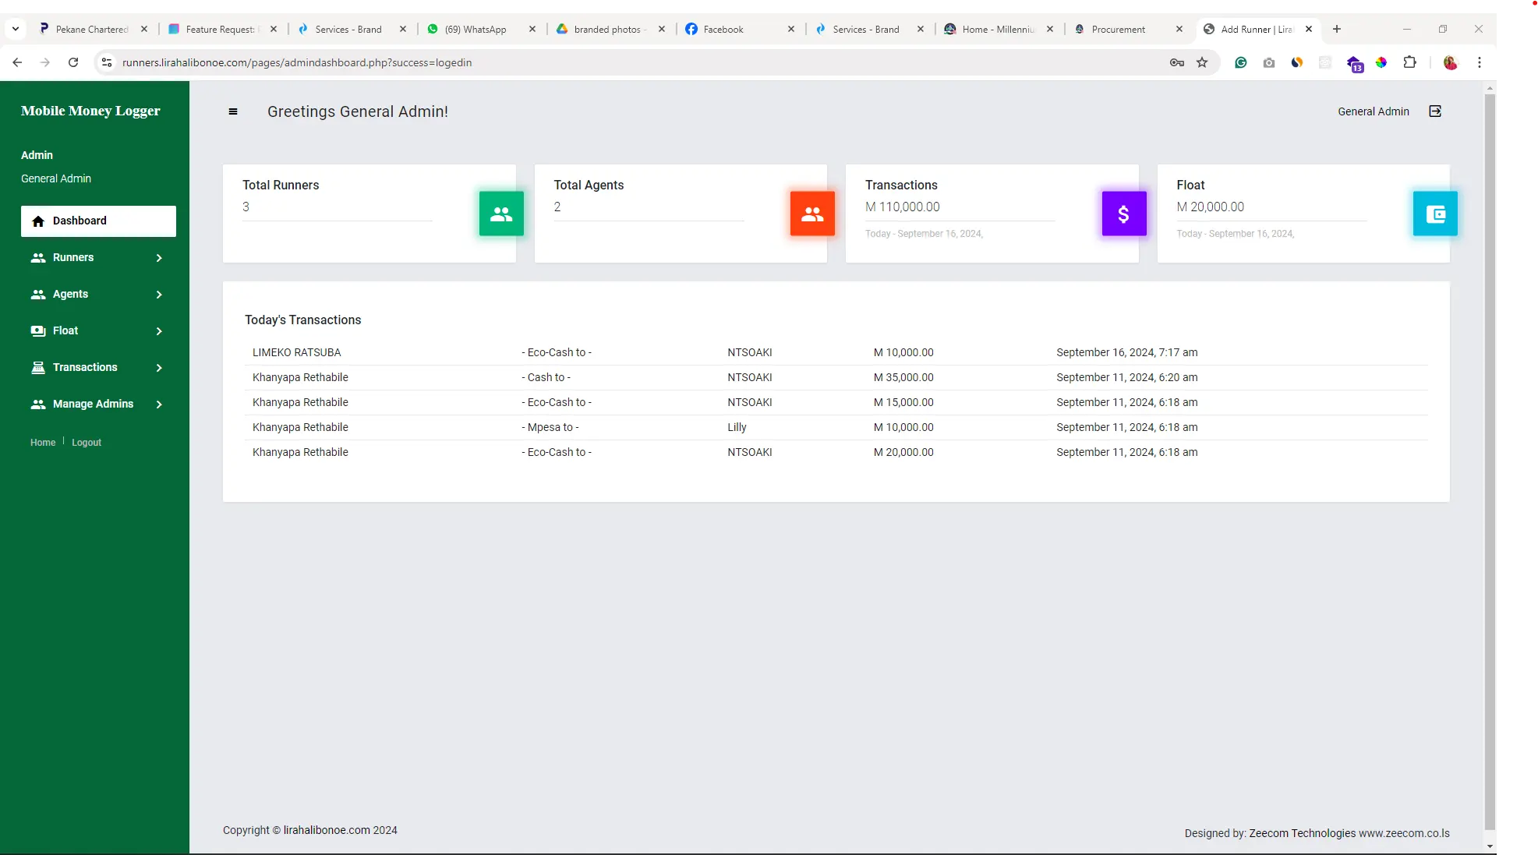Click the green Total Runners icon
This screenshot has width=1538, height=855.
coord(501,214)
